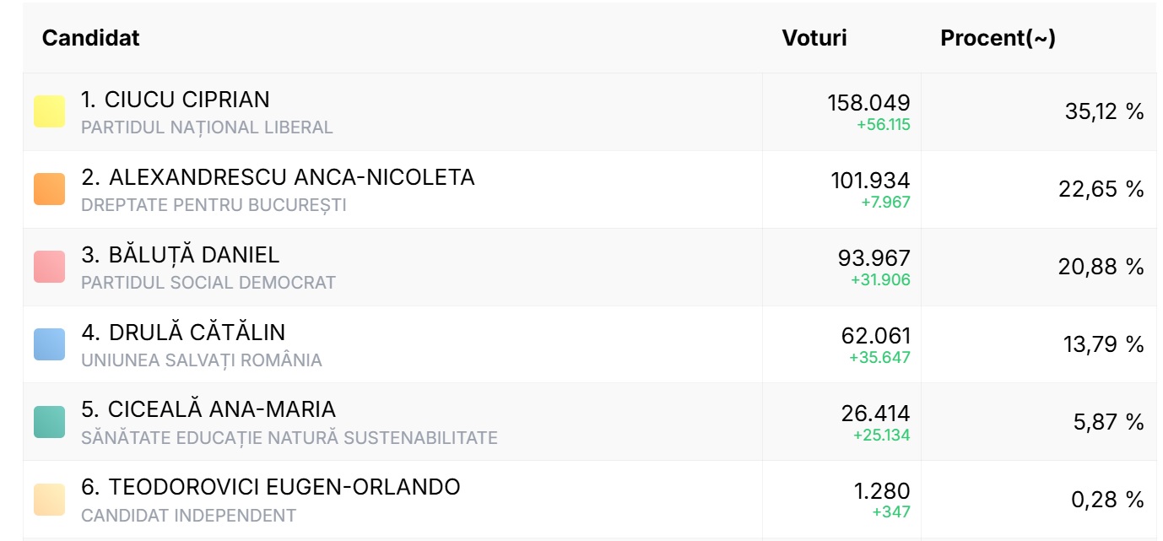This screenshot has height=541, width=1163.
Task: Click the Voturi column header
Action: click(x=814, y=38)
